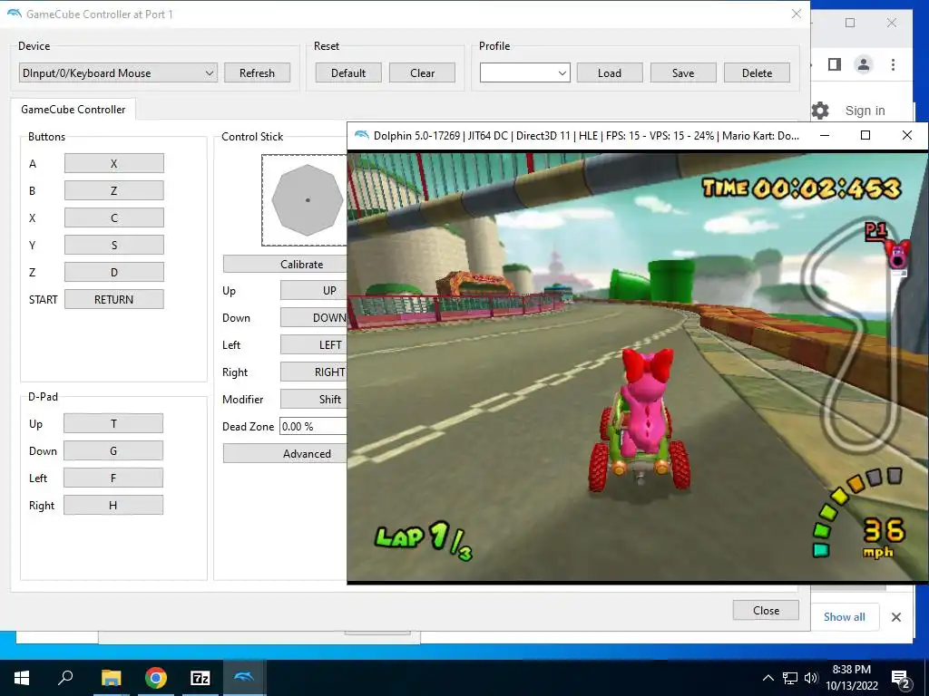Viewport: 929px width, 696px height.
Task: Click the Mario Kart game viewport
Action: [x=638, y=367]
